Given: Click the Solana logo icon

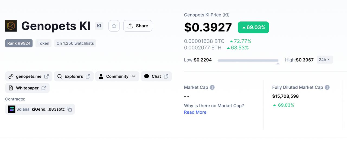Looking at the screenshot, I should point(12,109).
